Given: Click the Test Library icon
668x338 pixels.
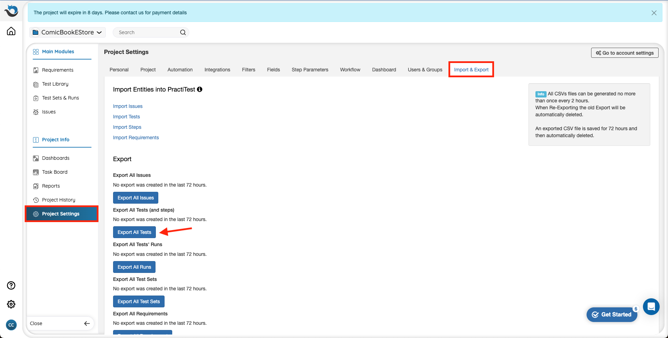Looking at the screenshot, I should [36, 84].
